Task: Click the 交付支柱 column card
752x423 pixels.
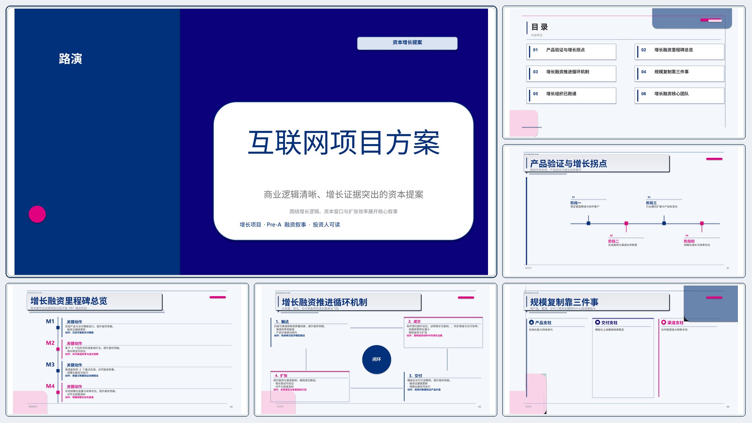Action: click(x=623, y=358)
